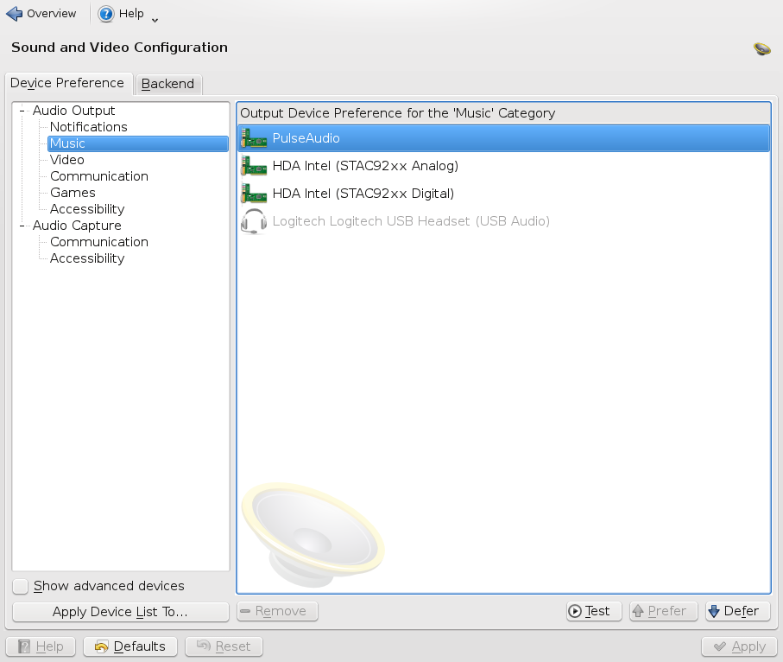Image resolution: width=783 pixels, height=662 pixels.
Task: Select the Video category
Action: pyautogui.click(x=67, y=160)
